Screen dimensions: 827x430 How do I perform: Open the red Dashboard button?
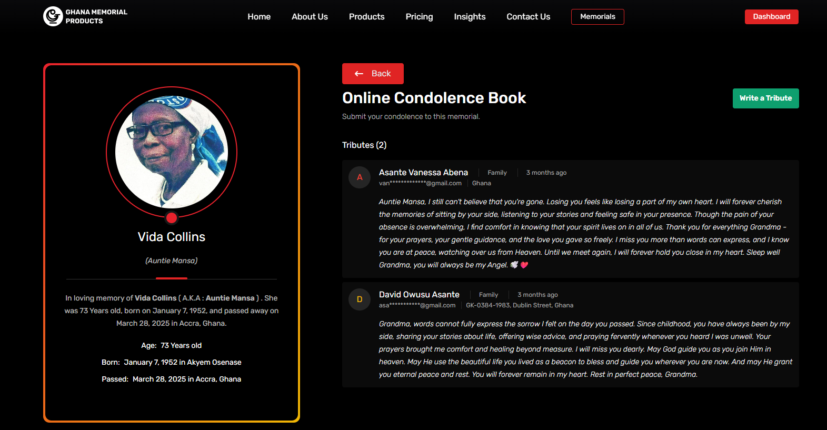(771, 17)
